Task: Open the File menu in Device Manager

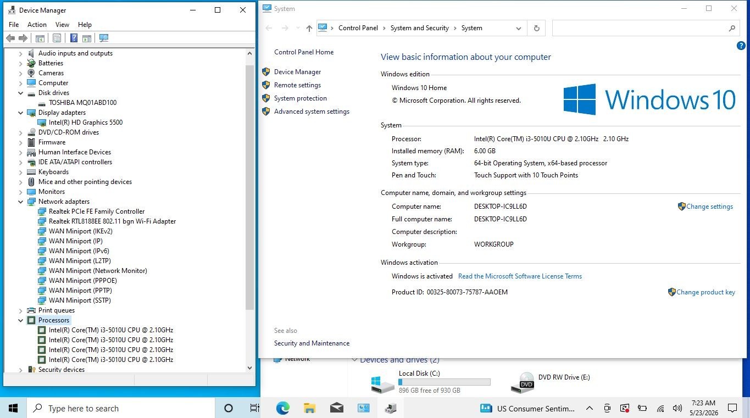Action: coord(14,25)
